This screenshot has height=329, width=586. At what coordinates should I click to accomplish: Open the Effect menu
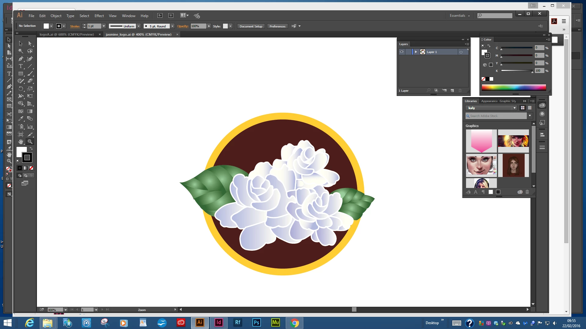point(99,16)
